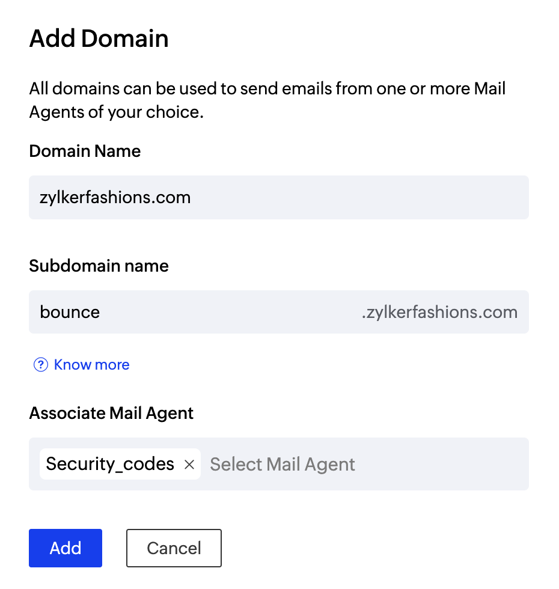Click the Subdomain name field label
Screen dimensions: 559x589
pos(99,266)
